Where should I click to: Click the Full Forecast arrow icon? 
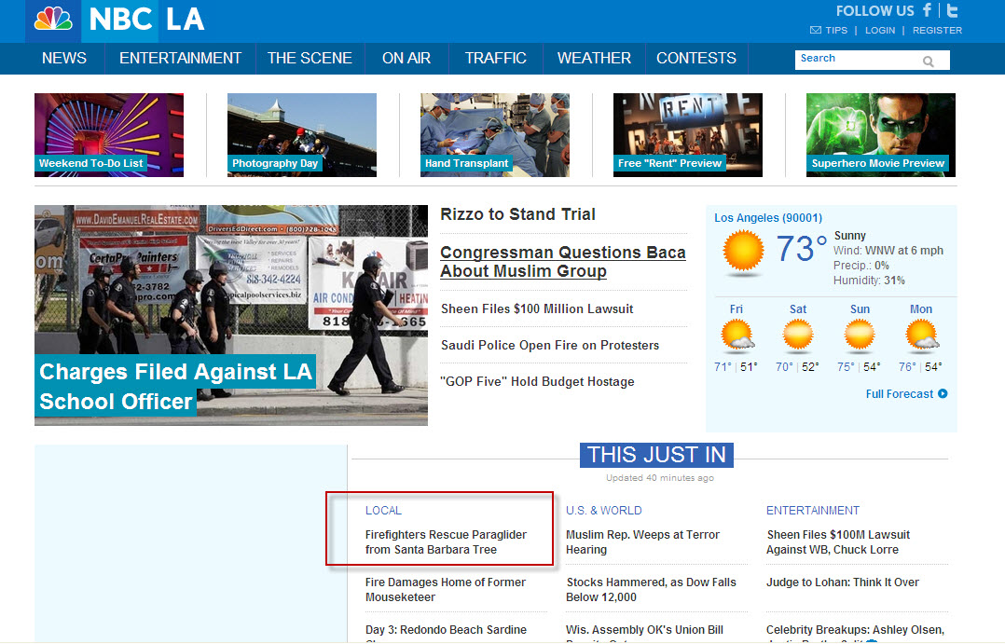pyautogui.click(x=943, y=394)
